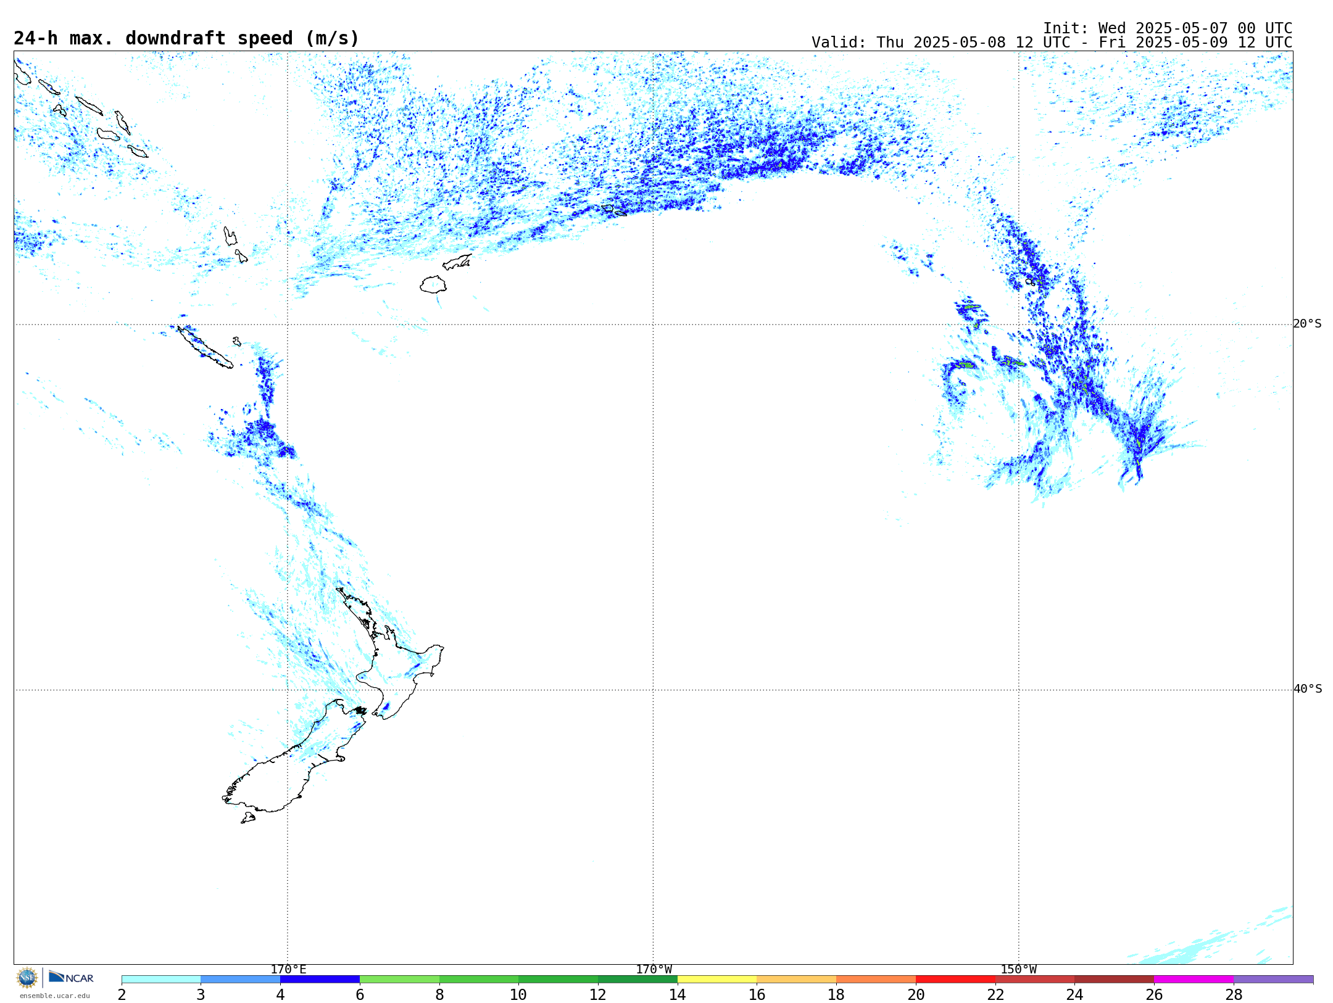
Task: Pick the purple above-28 color swatch
Action: [1273, 980]
